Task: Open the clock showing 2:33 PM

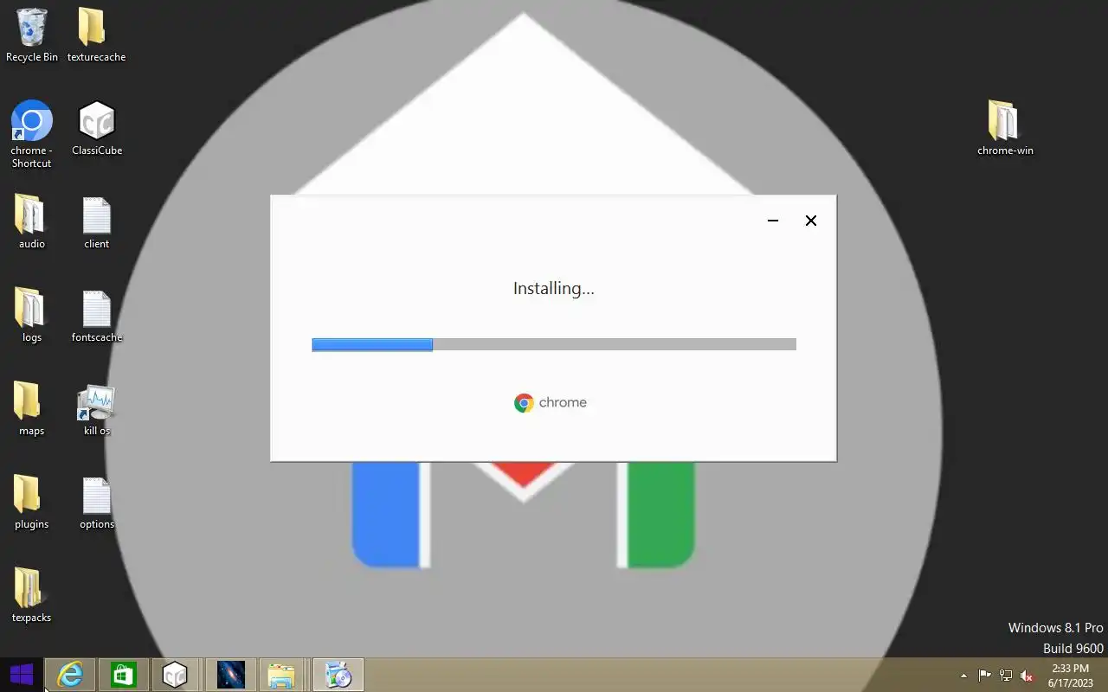Action: click(x=1070, y=676)
